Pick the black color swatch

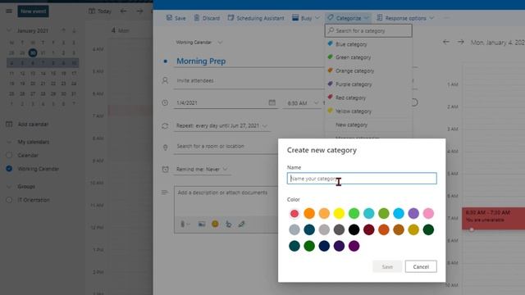[354, 229]
